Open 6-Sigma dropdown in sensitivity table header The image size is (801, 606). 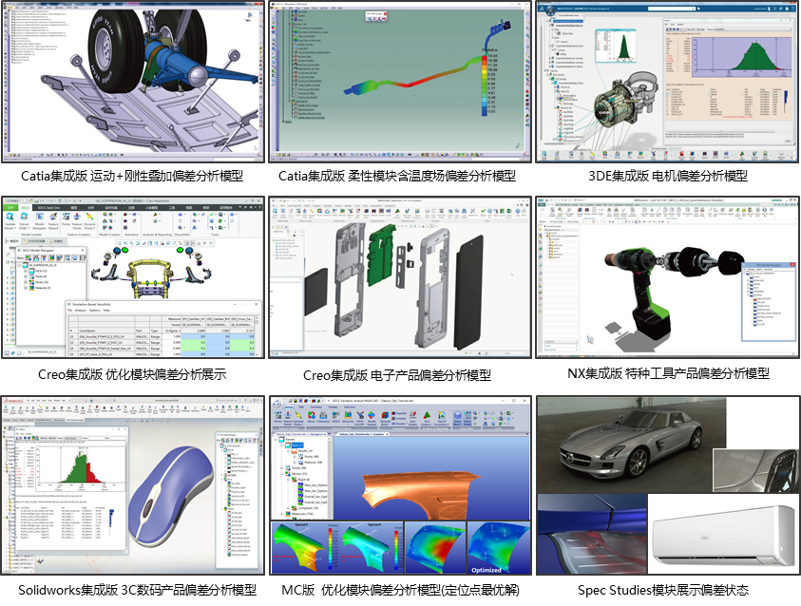(x=173, y=331)
